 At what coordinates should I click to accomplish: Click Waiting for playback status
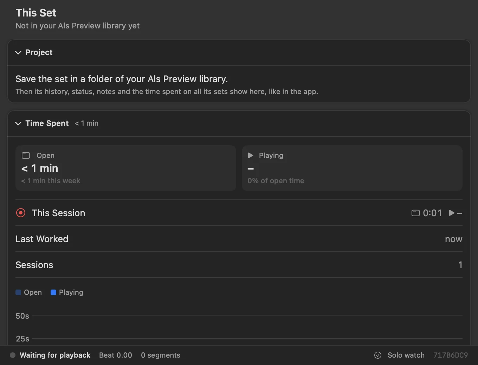tap(55, 355)
